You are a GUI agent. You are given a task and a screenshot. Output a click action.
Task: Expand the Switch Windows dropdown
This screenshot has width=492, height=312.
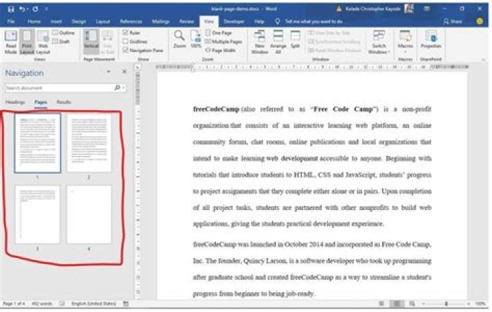pyautogui.click(x=379, y=42)
